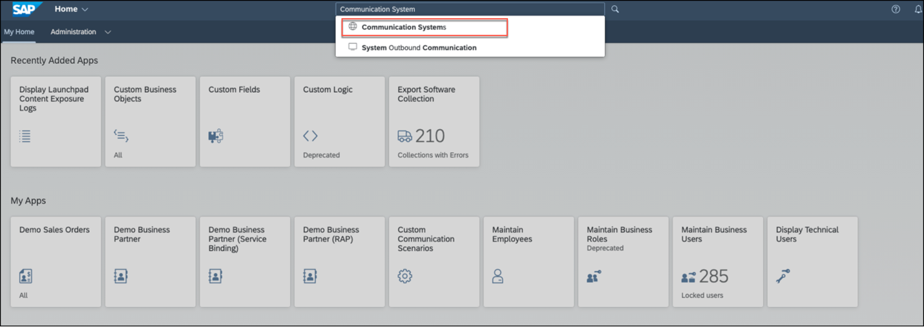
Task: Open the Administration tab
Action: tap(73, 32)
